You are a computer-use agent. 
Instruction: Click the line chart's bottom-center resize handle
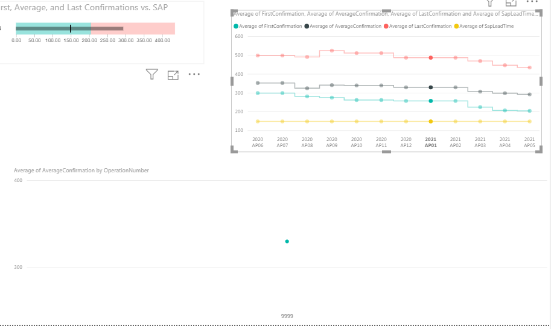386,152
